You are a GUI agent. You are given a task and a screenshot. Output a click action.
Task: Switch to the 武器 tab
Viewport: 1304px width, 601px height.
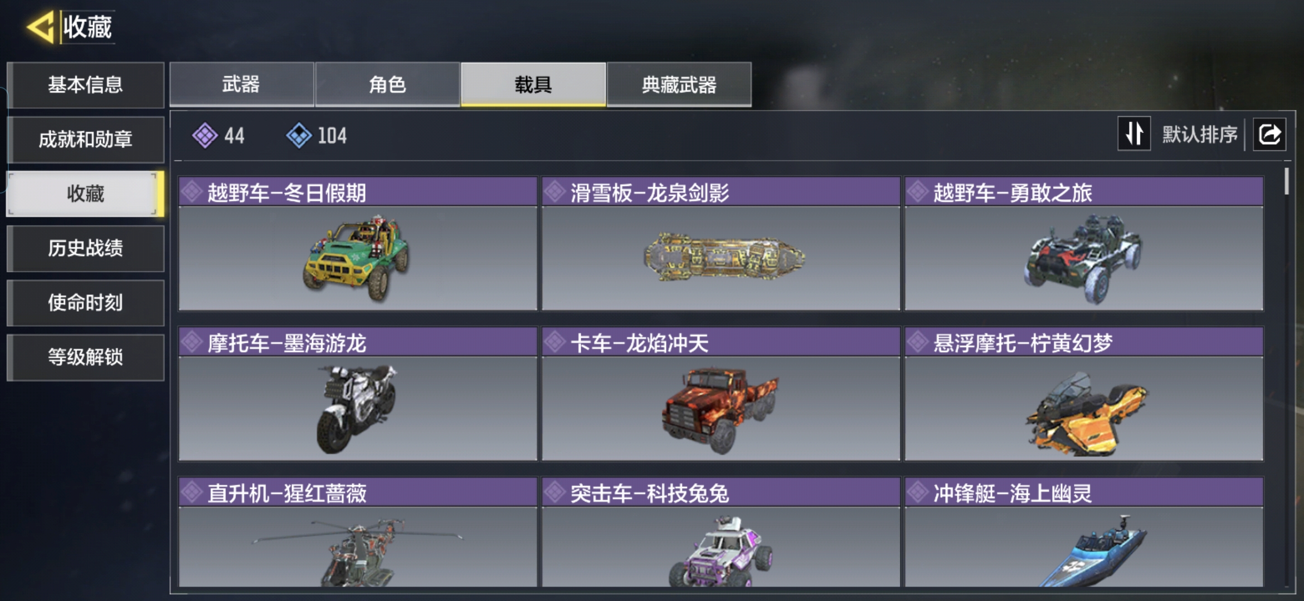(x=241, y=85)
